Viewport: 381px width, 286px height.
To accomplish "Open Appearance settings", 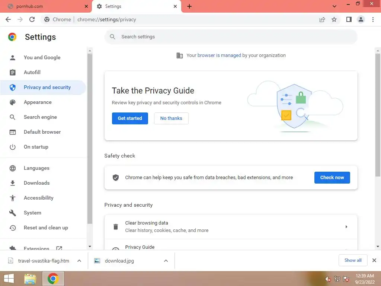I will point(43,102).
